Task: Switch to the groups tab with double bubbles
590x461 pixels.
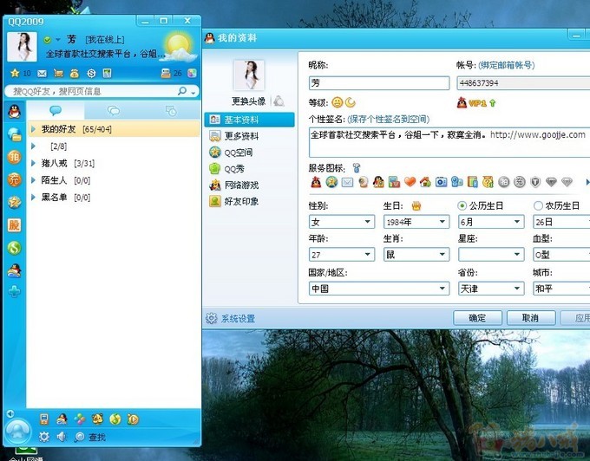Action: (114, 111)
